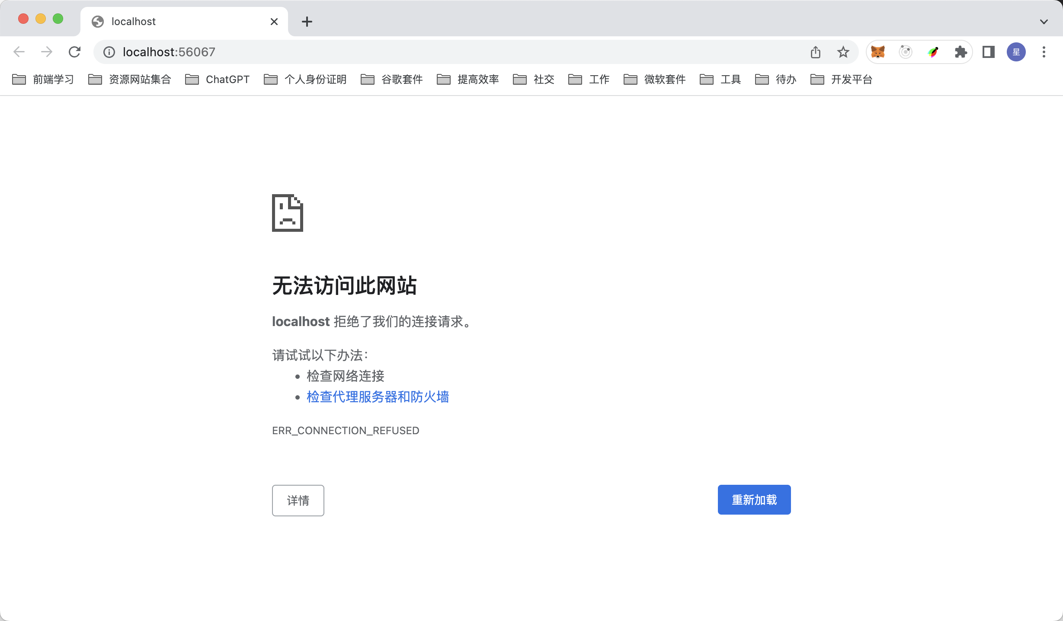
Task: Bookmark this page with the star icon
Action: click(842, 51)
